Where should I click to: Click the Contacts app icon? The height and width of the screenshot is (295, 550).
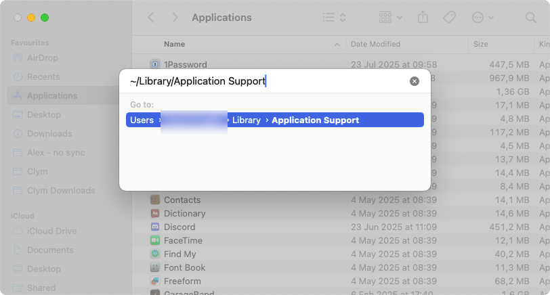coord(154,200)
